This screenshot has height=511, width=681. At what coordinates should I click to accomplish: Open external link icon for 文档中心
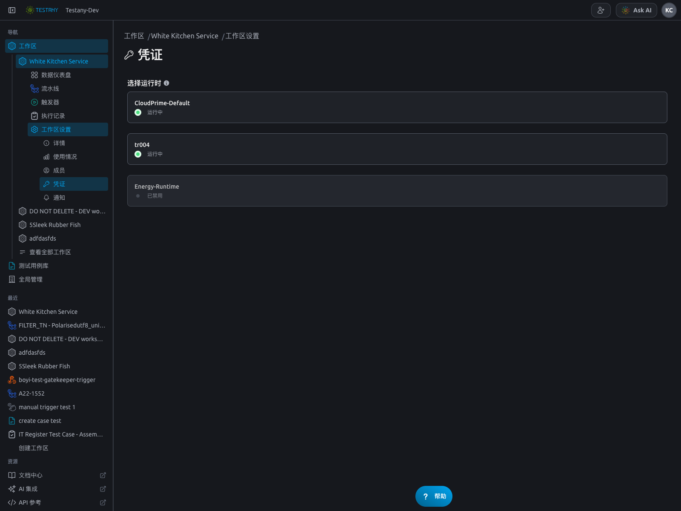(x=103, y=475)
